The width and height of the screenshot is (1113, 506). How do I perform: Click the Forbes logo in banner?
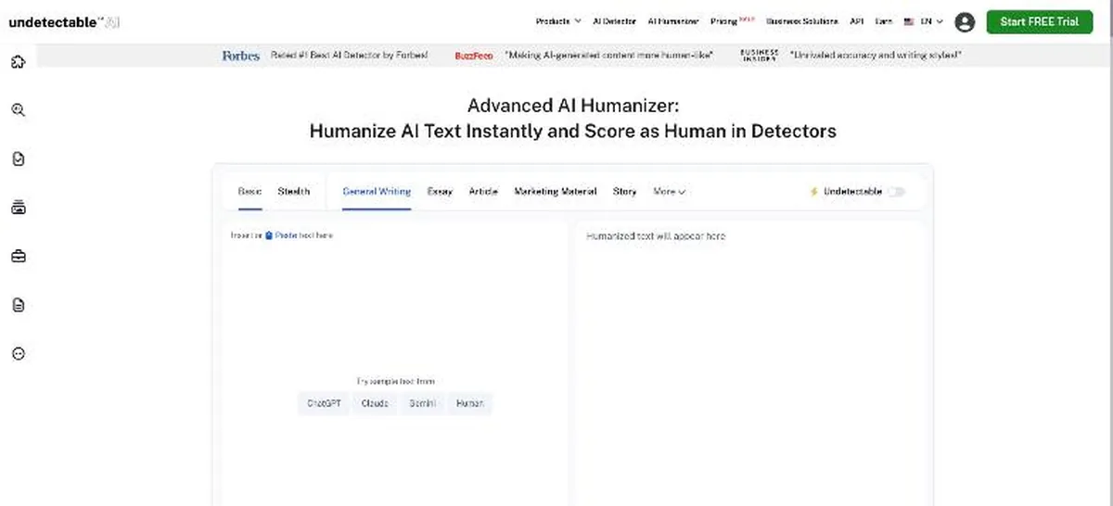point(241,56)
